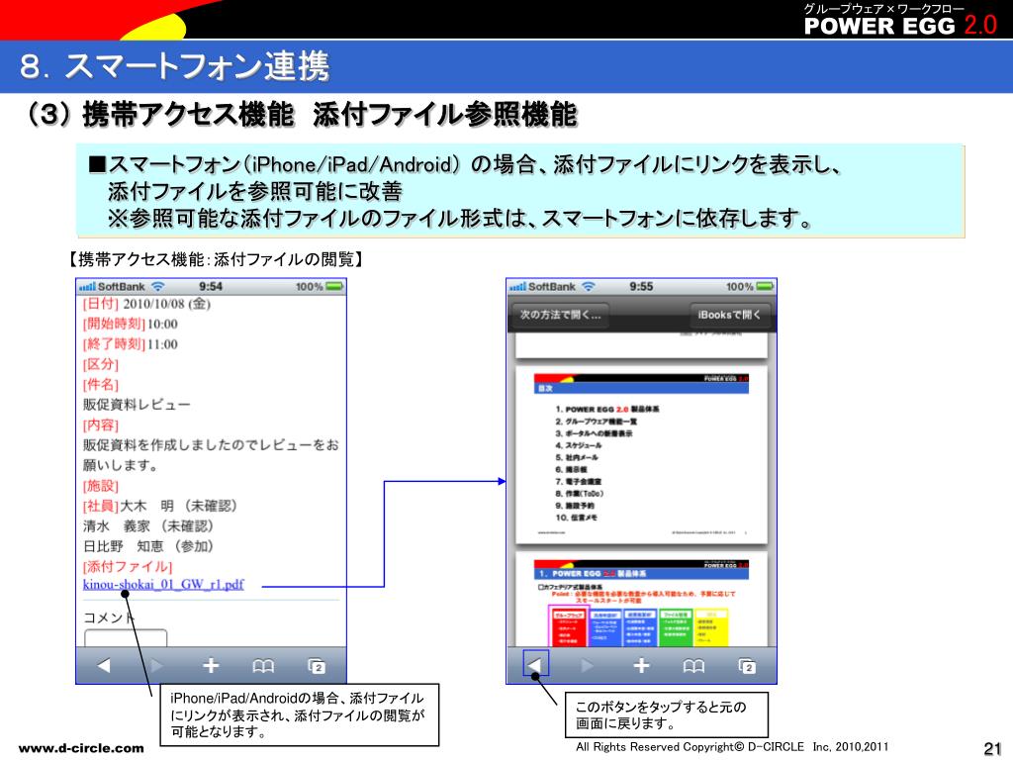This screenshot has width=1013, height=760.
Task: Tap battery icon in right phone status bar
Action: [765, 286]
